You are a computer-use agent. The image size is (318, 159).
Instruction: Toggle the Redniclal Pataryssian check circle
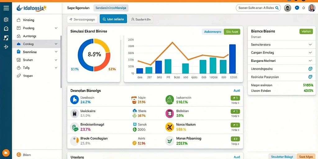point(310,77)
